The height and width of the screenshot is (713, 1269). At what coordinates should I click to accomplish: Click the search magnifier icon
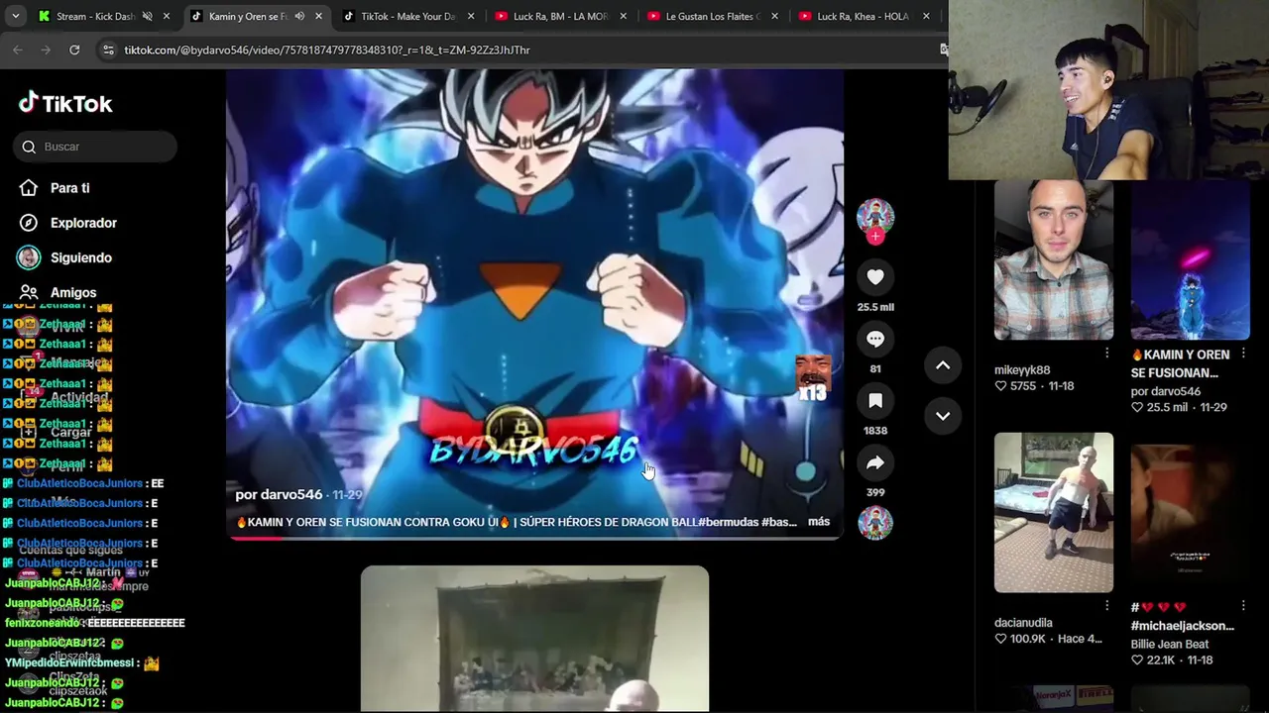[29, 147]
